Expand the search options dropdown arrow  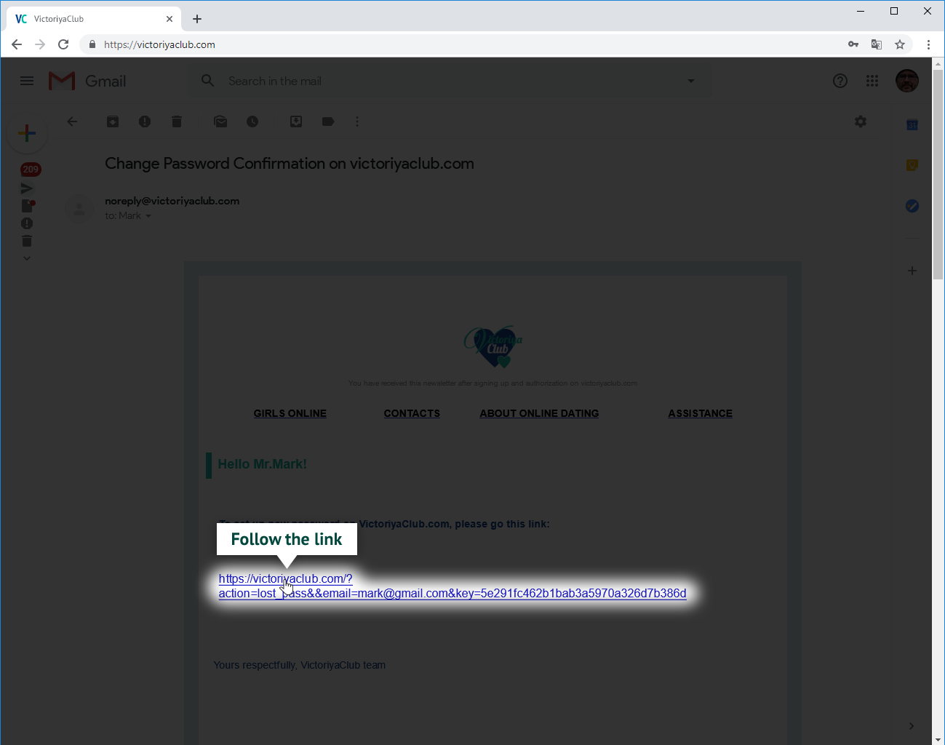[691, 81]
